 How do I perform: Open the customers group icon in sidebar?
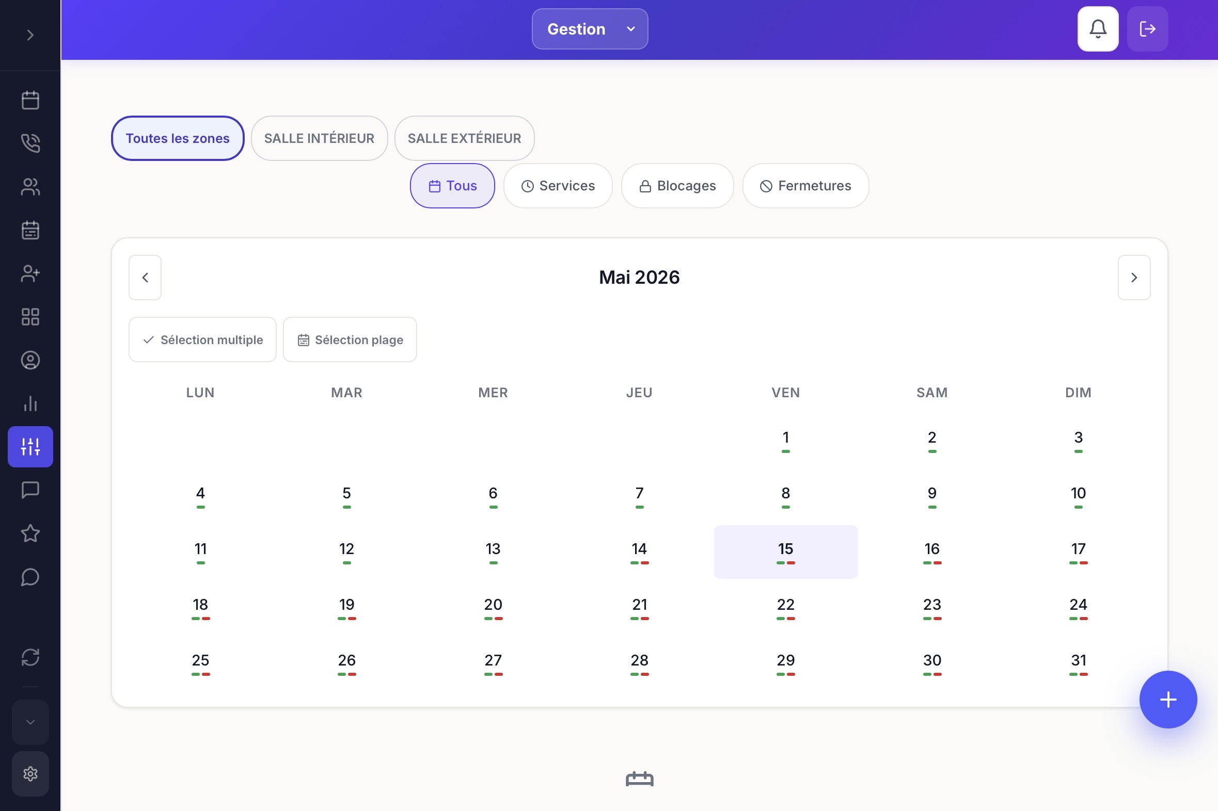point(30,187)
